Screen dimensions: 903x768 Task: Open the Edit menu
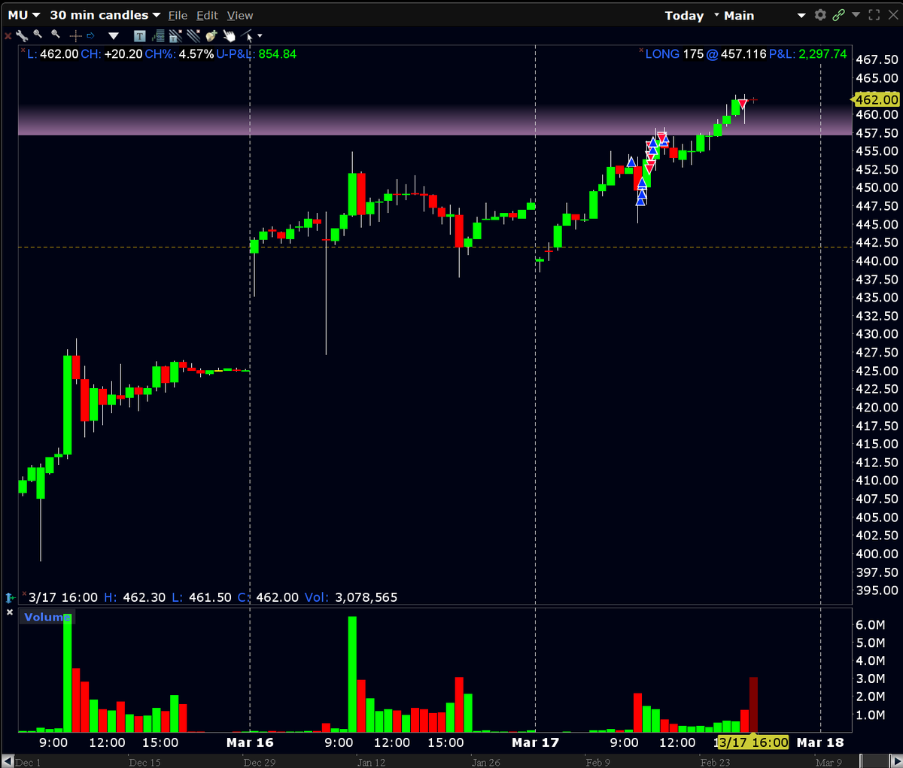207,15
